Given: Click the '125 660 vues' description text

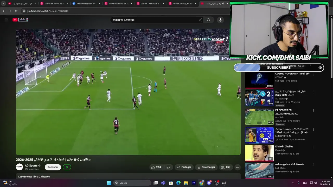Looking at the screenshot, I should tap(25, 177).
